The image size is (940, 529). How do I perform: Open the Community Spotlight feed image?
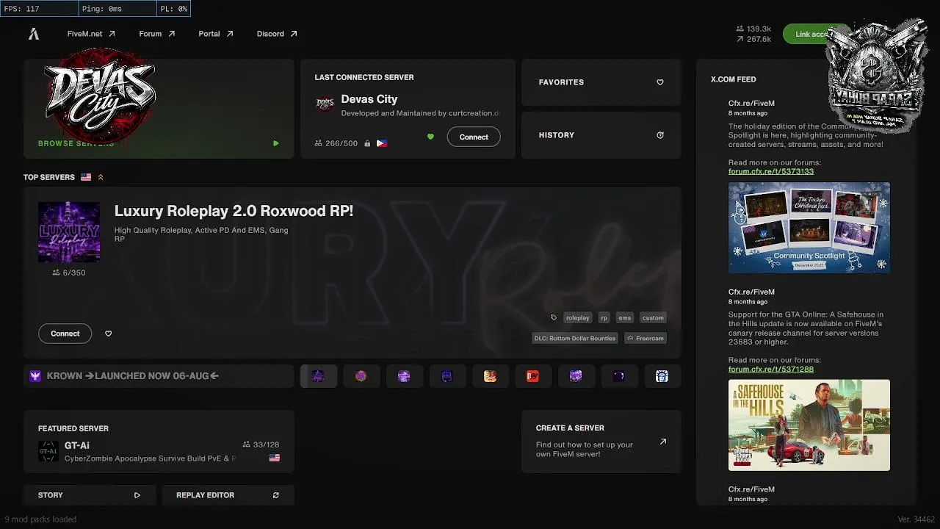809,228
